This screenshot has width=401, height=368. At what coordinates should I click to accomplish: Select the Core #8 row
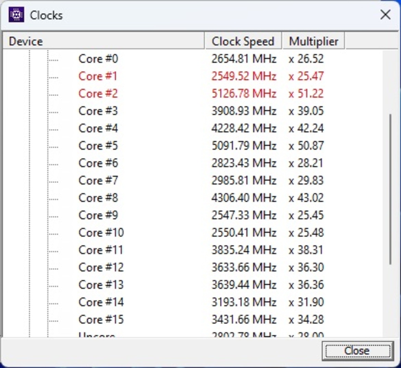(98, 198)
